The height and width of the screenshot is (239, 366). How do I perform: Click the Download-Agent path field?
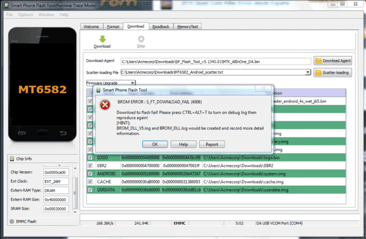(x=215, y=62)
